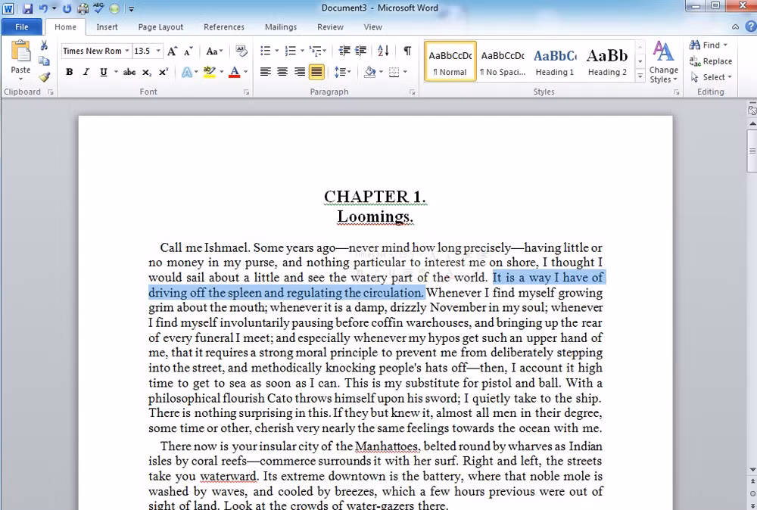This screenshot has width=757, height=510.
Task: Open the font size dropdown
Action: coord(158,51)
